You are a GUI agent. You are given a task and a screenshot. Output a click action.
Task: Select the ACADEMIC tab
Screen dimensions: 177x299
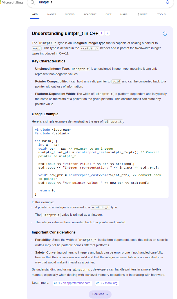[x=90, y=14]
